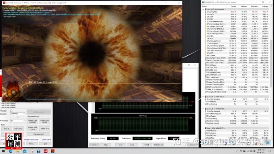Click the Custom preset button
274x154 pixels.
click(x=39, y=134)
